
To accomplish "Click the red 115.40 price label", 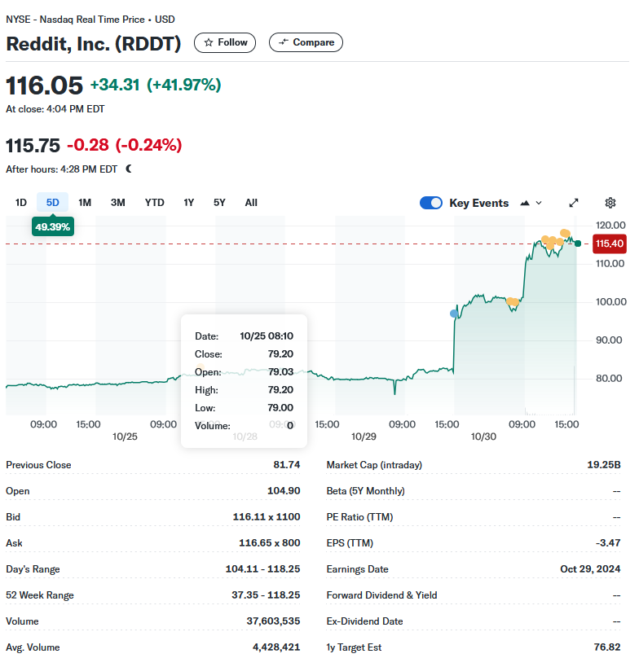I will click(609, 244).
